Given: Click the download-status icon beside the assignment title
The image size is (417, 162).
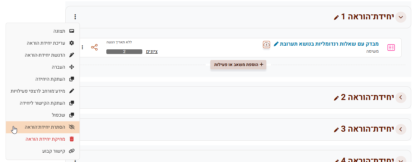Looking at the screenshot, I should pyautogui.click(x=266, y=44).
